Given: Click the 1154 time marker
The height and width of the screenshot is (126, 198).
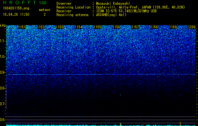Looking at the screenshot, I should pos(79,27).
